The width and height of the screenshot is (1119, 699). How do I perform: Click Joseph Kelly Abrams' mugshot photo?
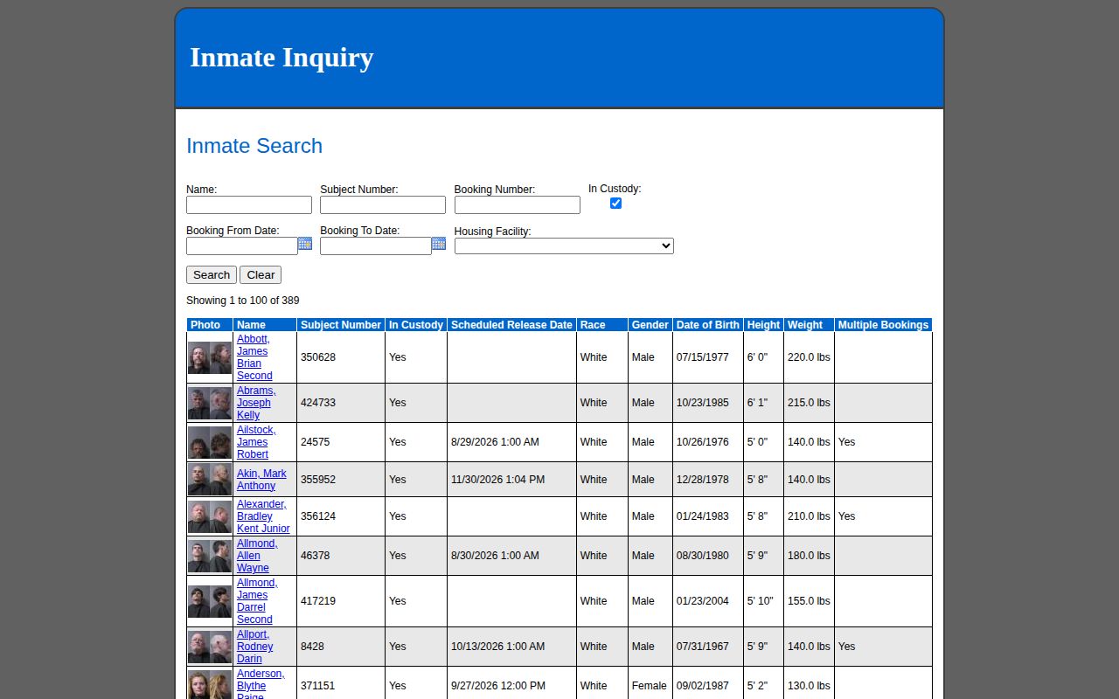click(x=210, y=403)
